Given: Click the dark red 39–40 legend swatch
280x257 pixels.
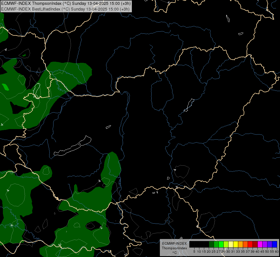Looking at the screenshot, I should click(255, 244).
